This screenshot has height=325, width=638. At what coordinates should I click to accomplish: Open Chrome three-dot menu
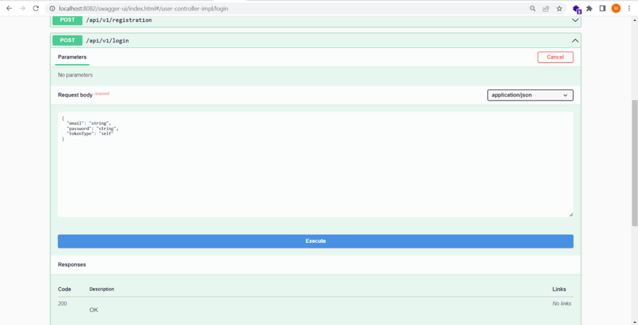coord(629,8)
